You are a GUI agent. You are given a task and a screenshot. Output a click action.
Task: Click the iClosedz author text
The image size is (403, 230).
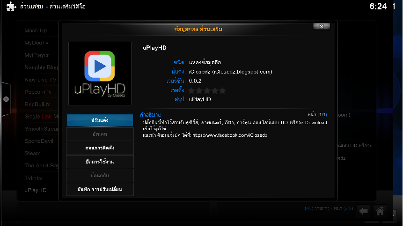pyautogui.click(x=231, y=72)
